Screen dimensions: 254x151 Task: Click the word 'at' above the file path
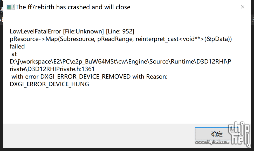coord(14,54)
